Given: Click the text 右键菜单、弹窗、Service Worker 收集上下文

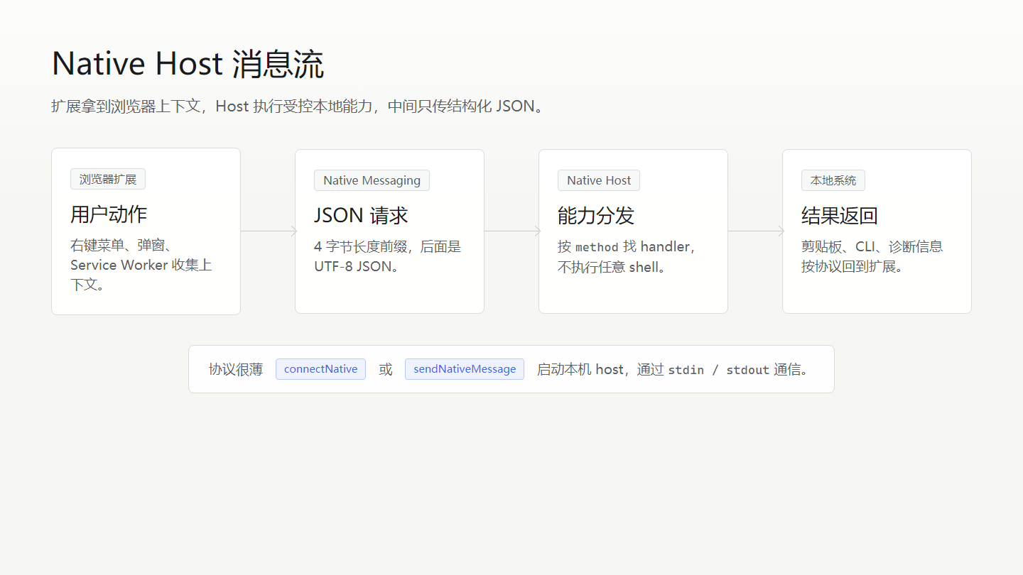Looking at the screenshot, I should (141, 265).
